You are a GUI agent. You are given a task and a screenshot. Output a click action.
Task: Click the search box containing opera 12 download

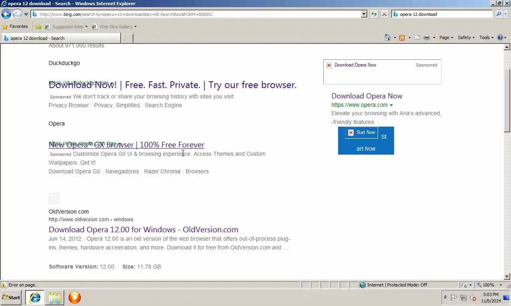[x=442, y=14]
